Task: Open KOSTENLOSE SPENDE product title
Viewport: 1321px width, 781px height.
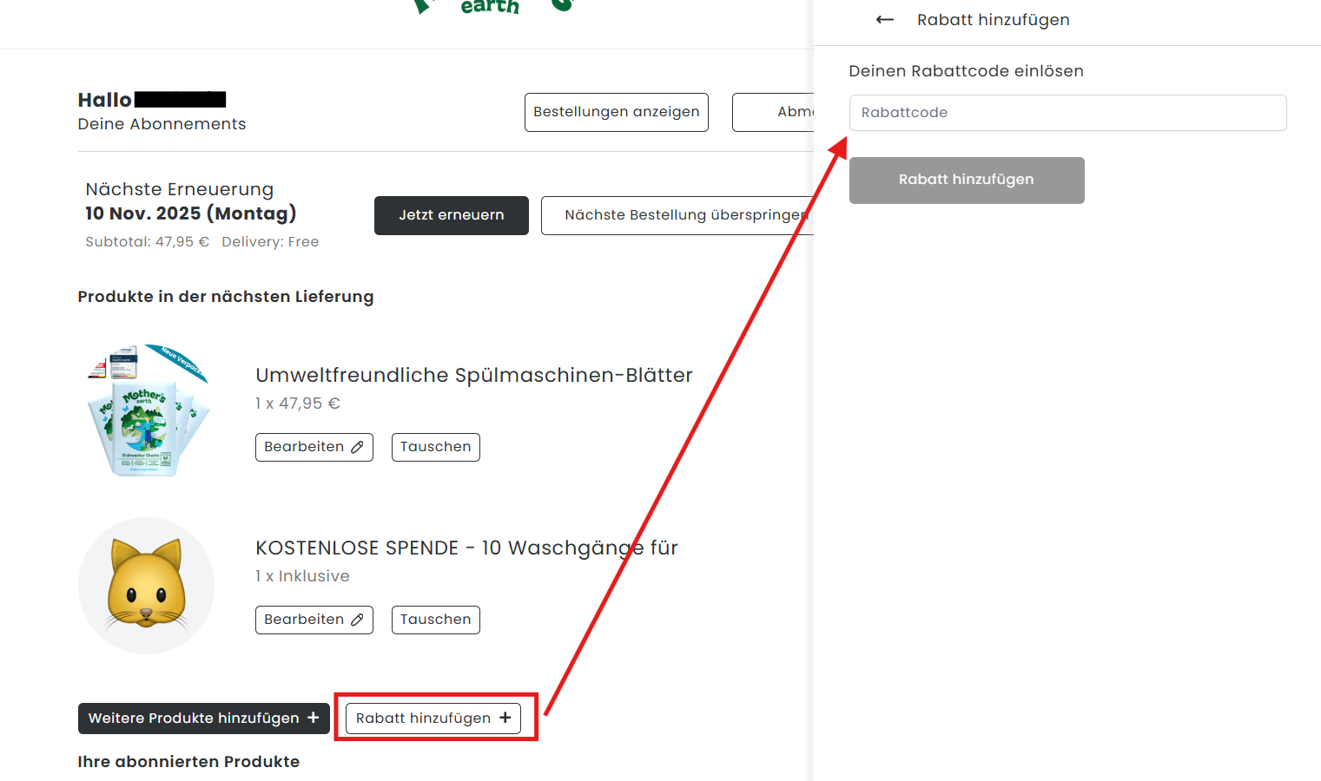Action: [x=466, y=548]
